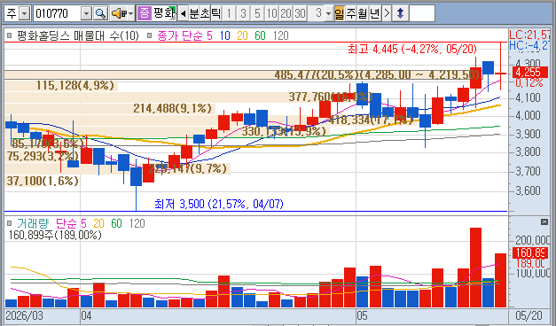Image resolution: width=556 pixels, height=326 pixels.
Task: Click the 05 month axis marker
Action: click(362, 315)
